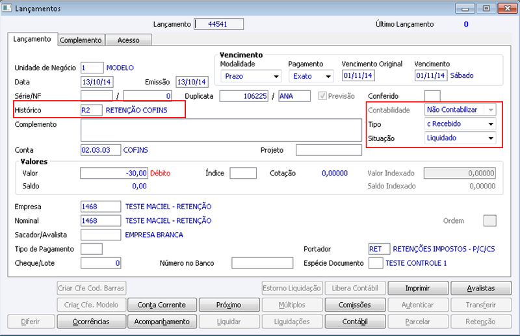Click the Data field 13/10/14
Screen dimensions: 520x336
[x=97, y=82]
